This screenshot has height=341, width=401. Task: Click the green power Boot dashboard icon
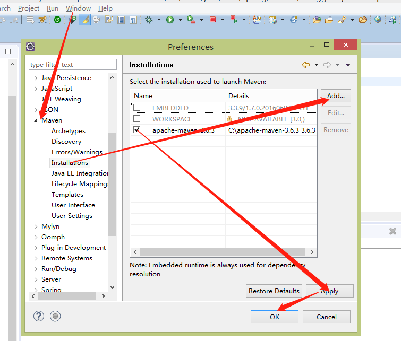click(57, 20)
